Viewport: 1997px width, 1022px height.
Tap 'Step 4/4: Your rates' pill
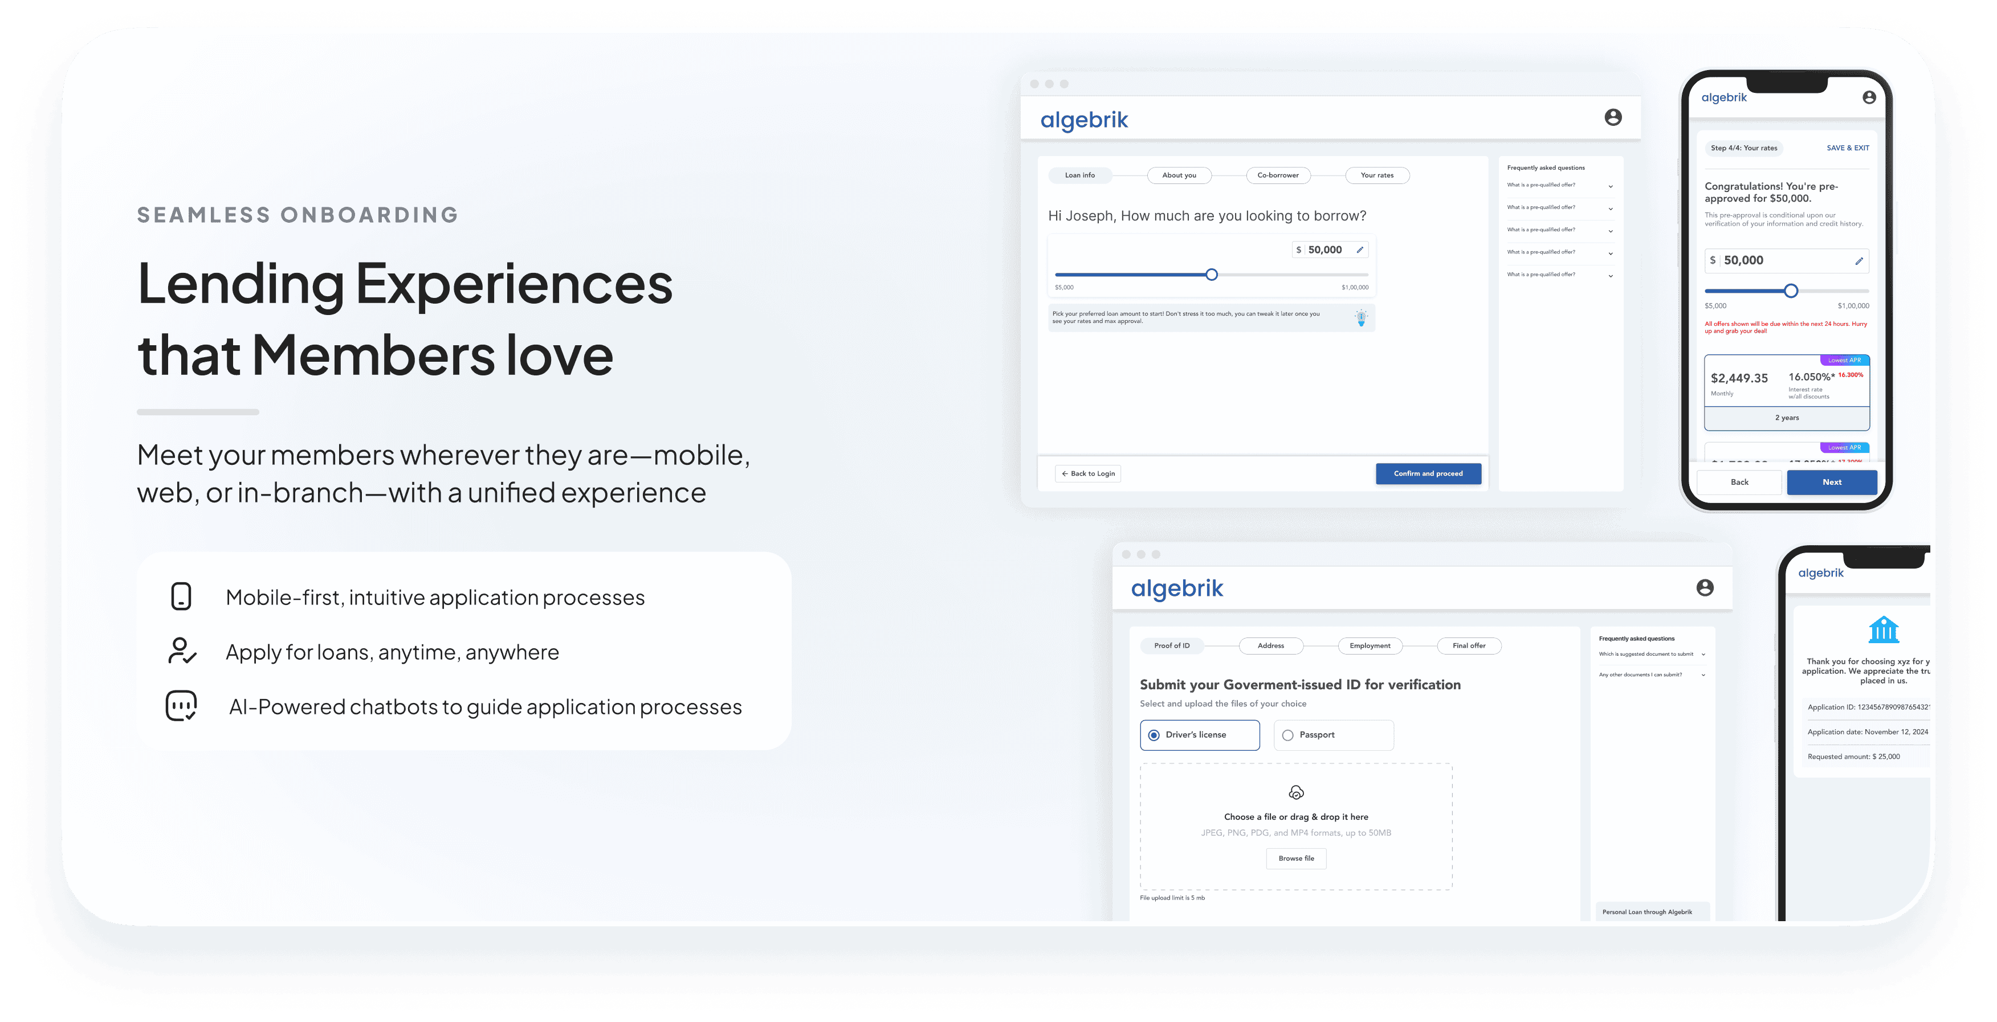tap(1743, 148)
